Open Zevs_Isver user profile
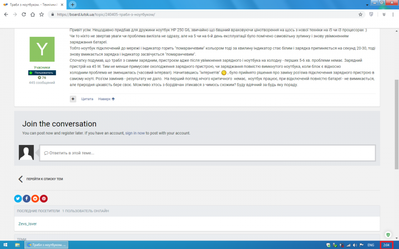 tap(27, 224)
